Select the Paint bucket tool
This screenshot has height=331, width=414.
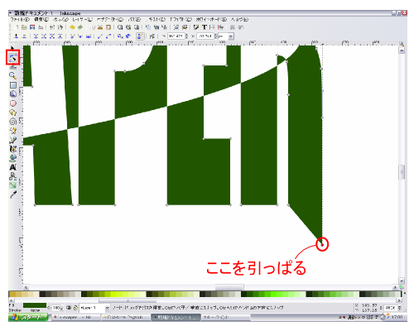pyautogui.click(x=12, y=158)
